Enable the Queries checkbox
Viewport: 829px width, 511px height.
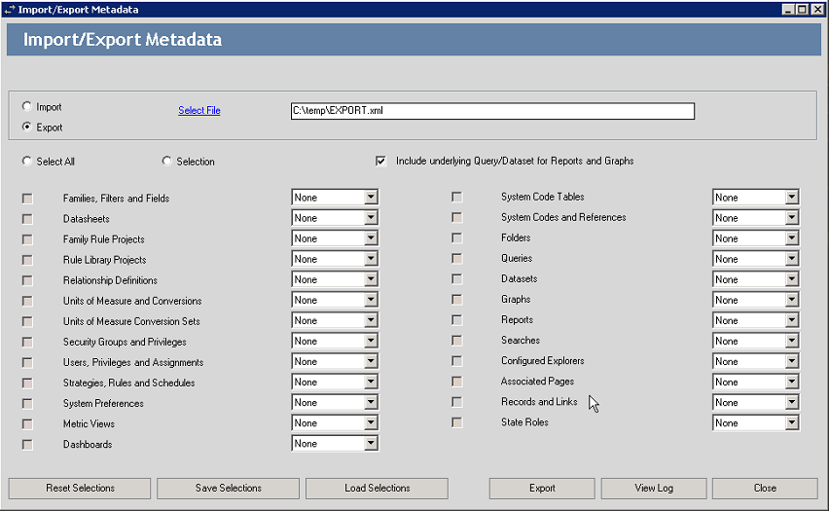click(457, 259)
